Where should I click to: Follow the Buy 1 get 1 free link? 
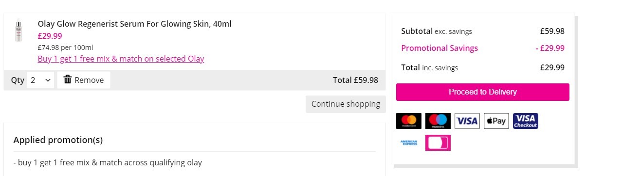[x=121, y=59]
